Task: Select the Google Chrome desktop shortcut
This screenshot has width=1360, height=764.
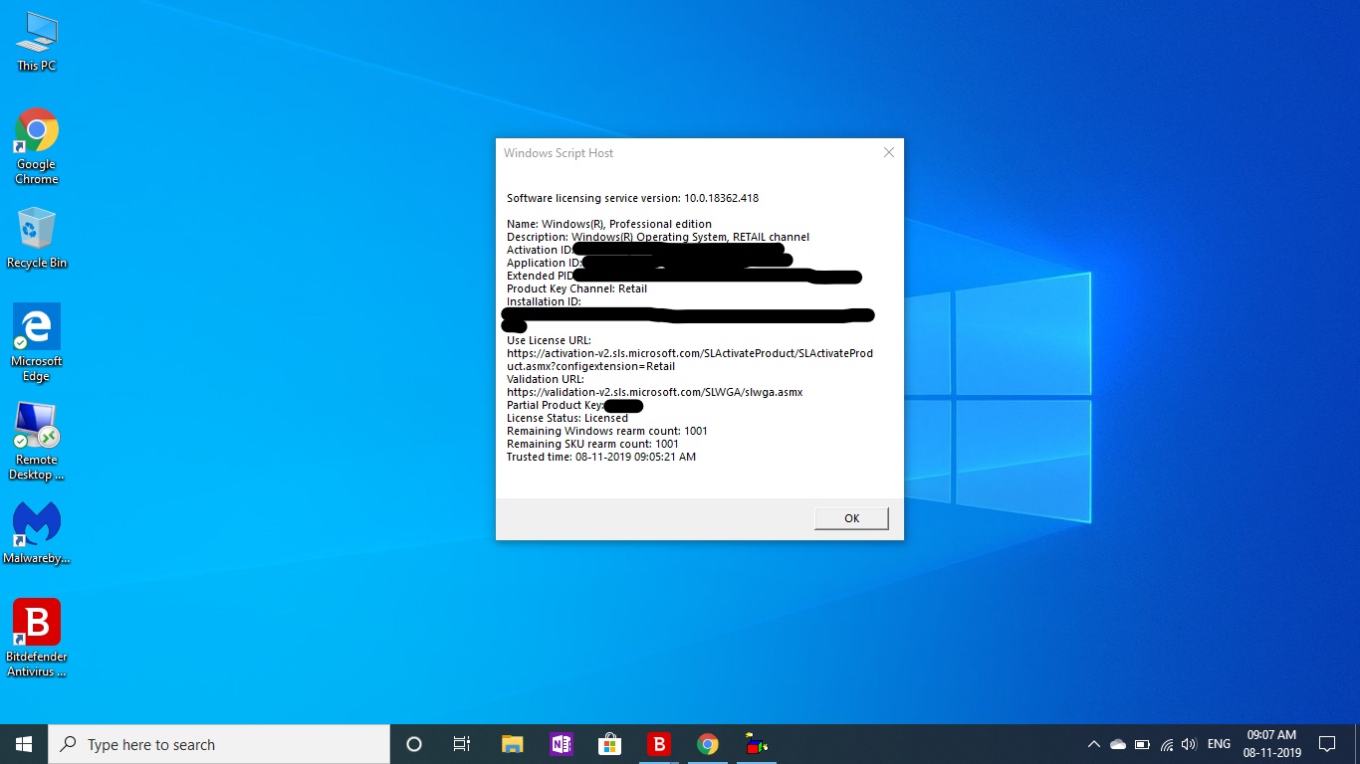Action: tap(37, 146)
